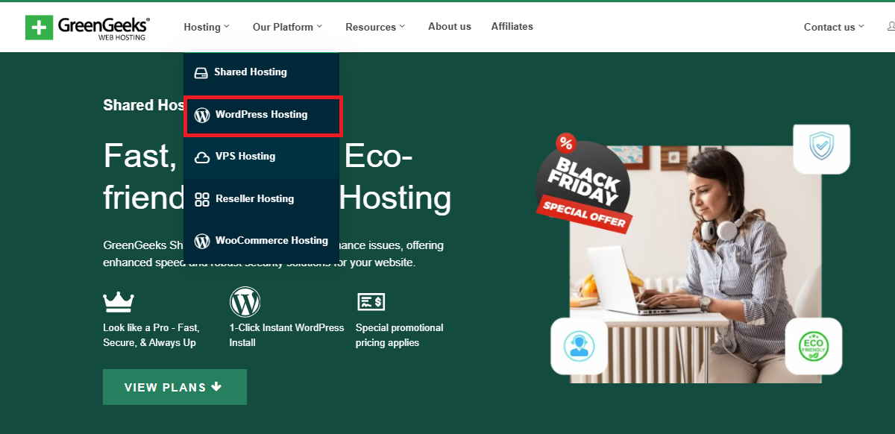Choose WordPress Hosting in the dropdown
This screenshot has width=895, height=434.
point(263,116)
